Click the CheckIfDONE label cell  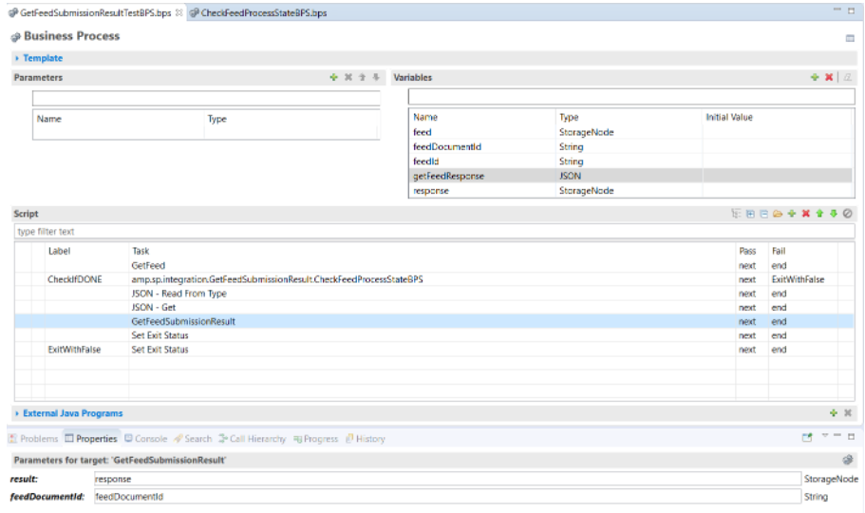click(x=74, y=279)
